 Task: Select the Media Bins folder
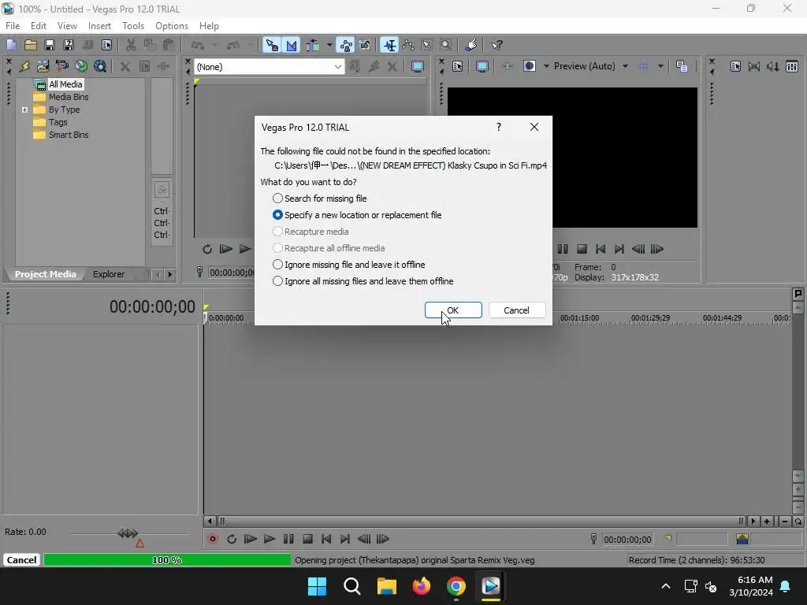tap(61, 97)
